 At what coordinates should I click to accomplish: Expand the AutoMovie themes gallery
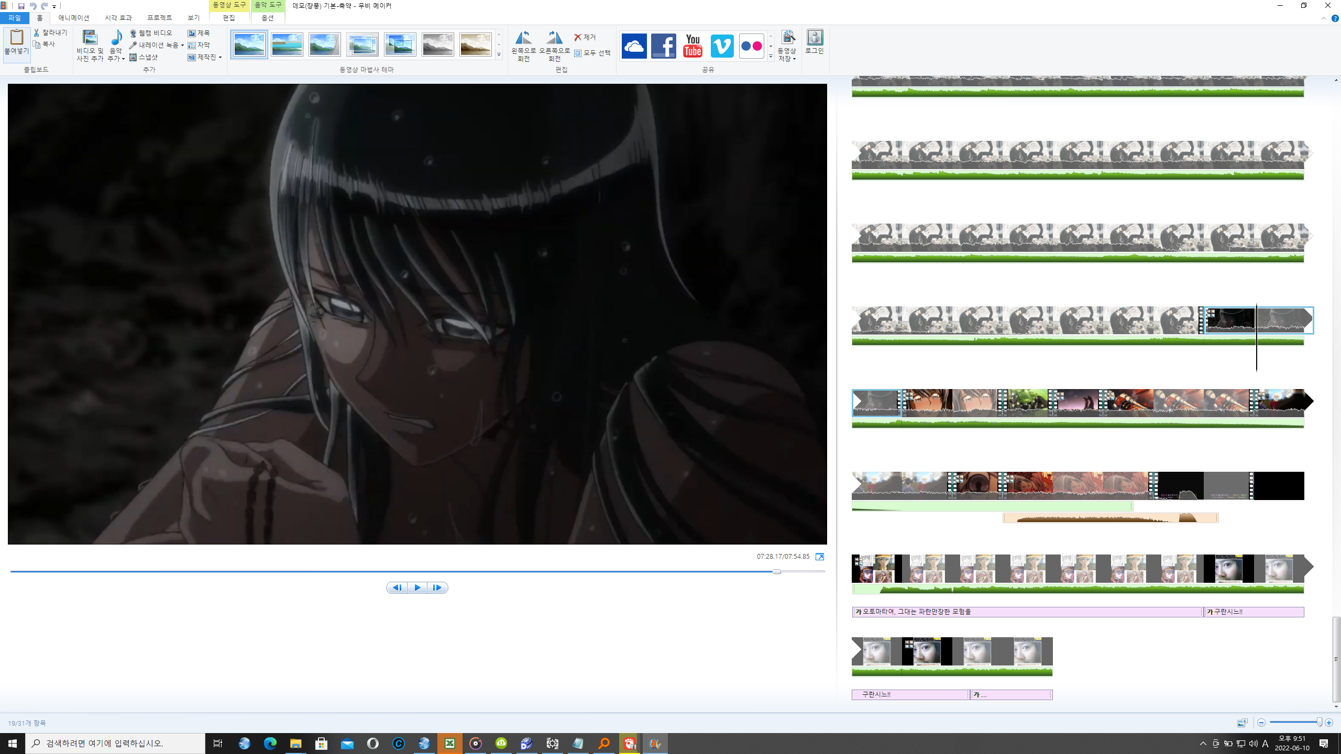(x=499, y=55)
